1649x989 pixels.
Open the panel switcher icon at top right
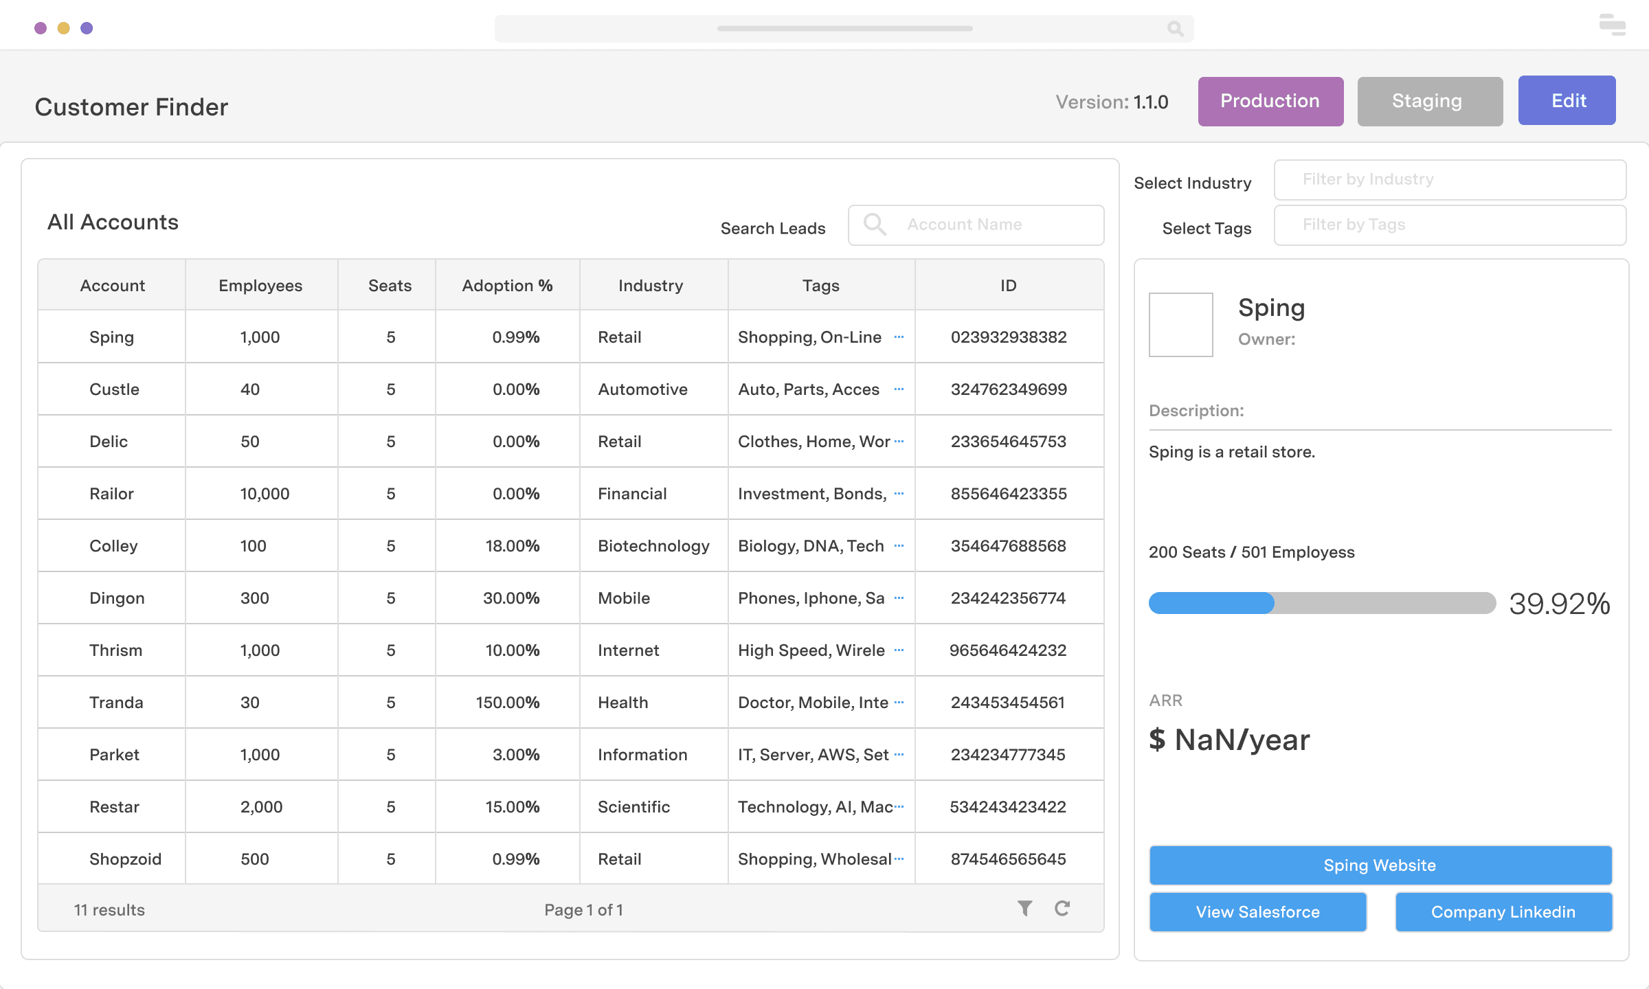[x=1611, y=25]
